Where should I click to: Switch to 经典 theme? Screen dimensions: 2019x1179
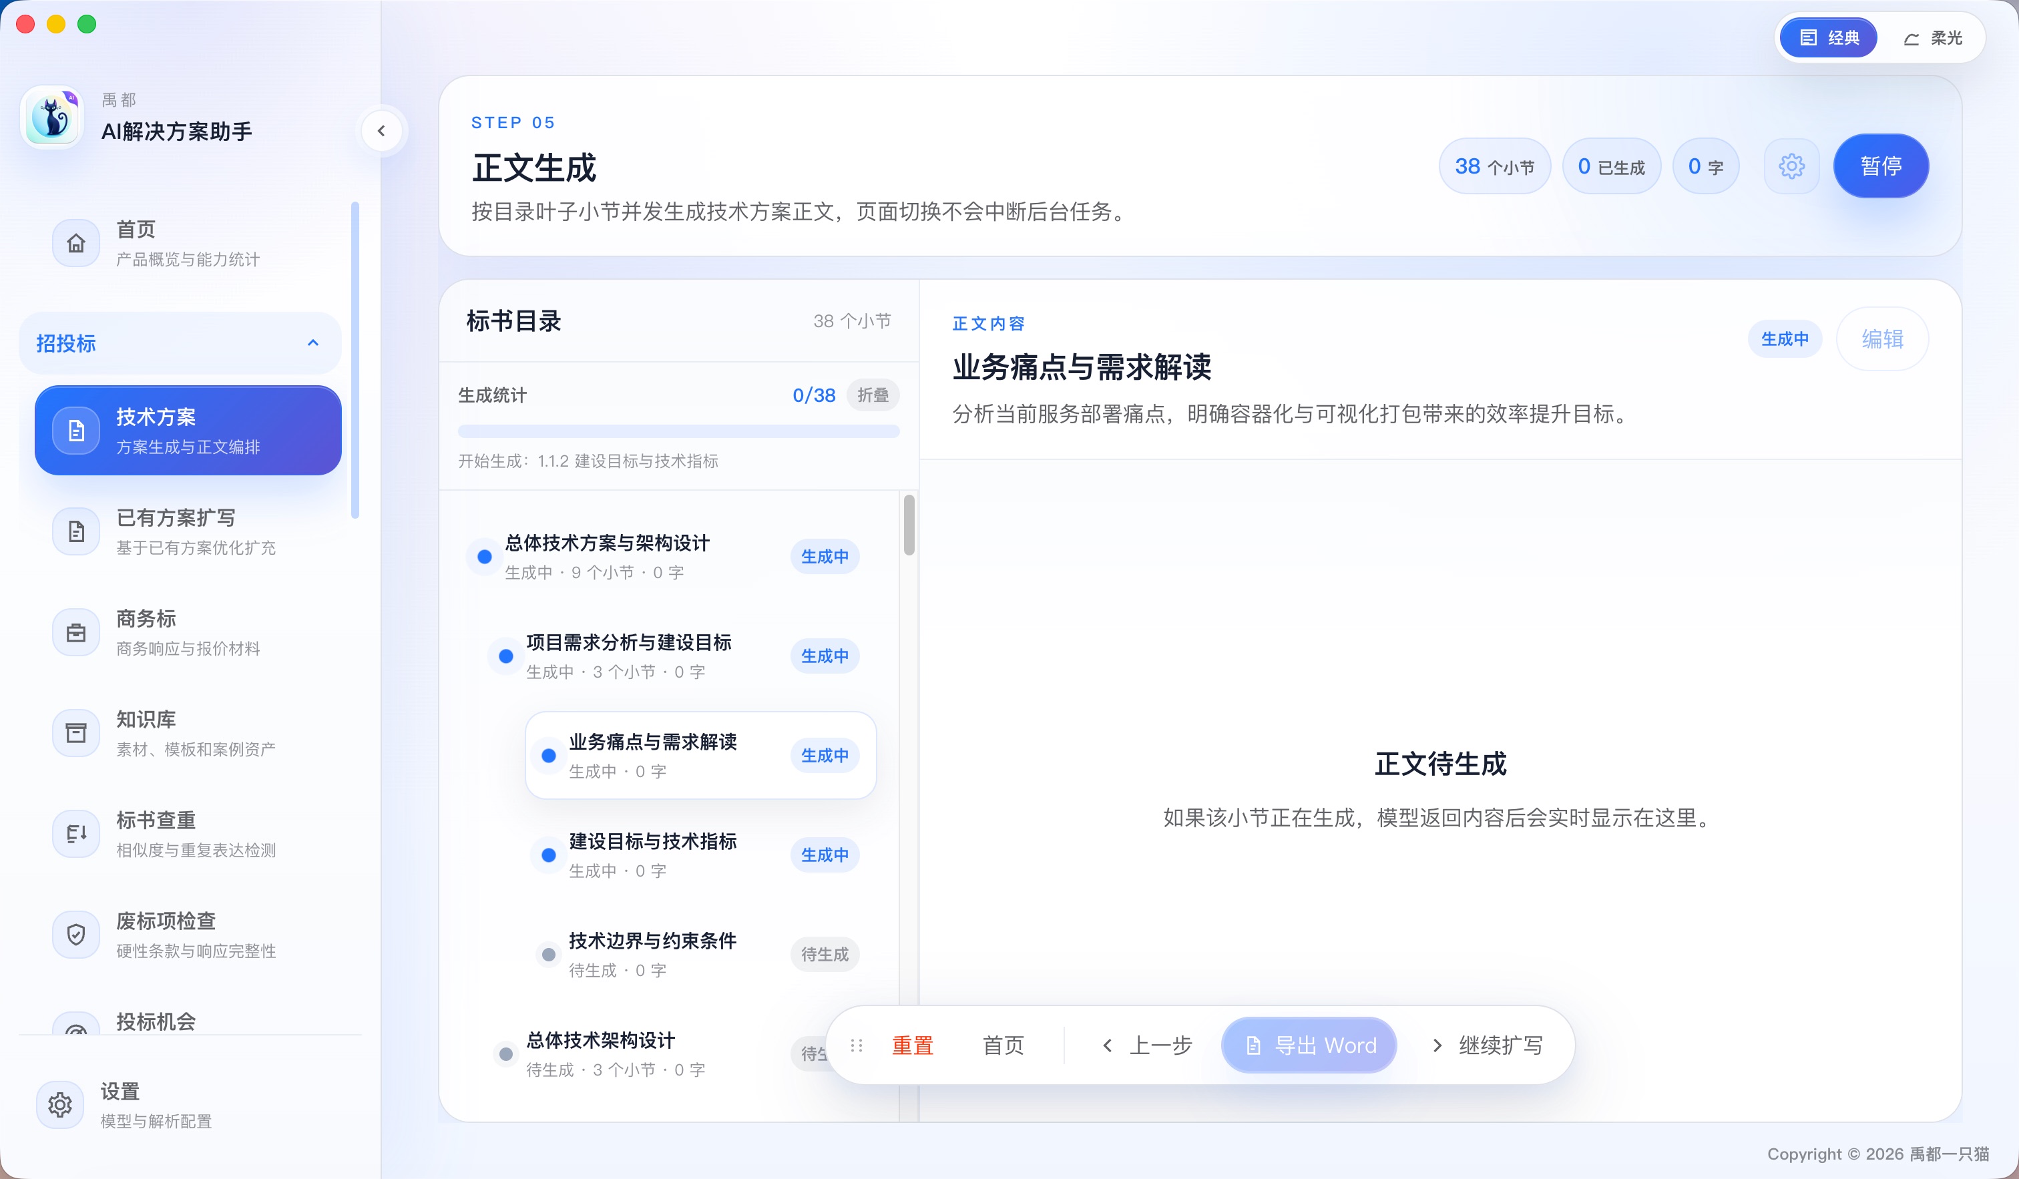tap(1828, 37)
